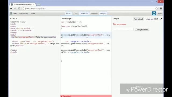This screenshot has height=97, width=172.
Task: Reload the page with refresh icon
Action: [x=19, y=8]
